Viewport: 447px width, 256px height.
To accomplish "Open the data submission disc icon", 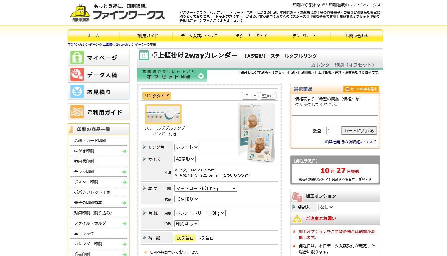I will point(77,75).
